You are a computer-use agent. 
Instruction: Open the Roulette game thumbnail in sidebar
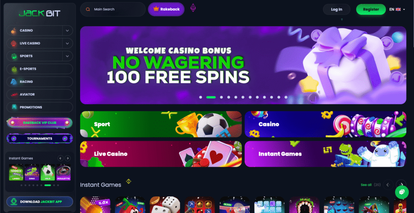63,172
